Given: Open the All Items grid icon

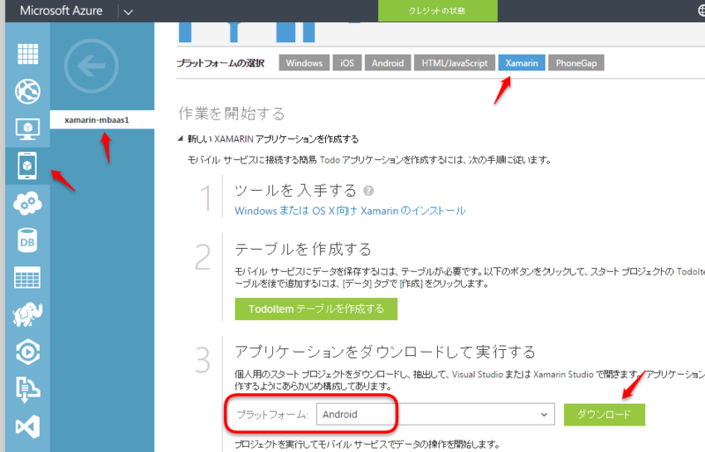Looking at the screenshot, I should pyautogui.click(x=27, y=54).
